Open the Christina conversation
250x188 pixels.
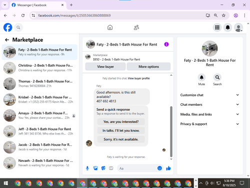(x=39, y=68)
